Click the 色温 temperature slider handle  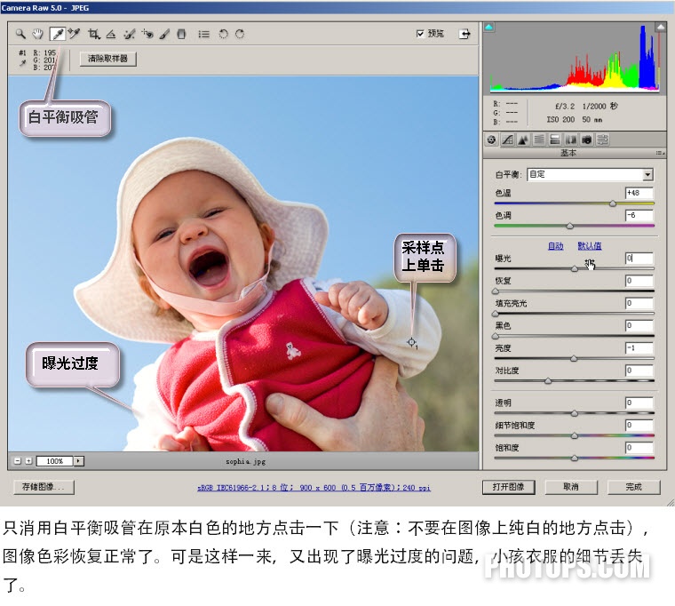(x=613, y=203)
